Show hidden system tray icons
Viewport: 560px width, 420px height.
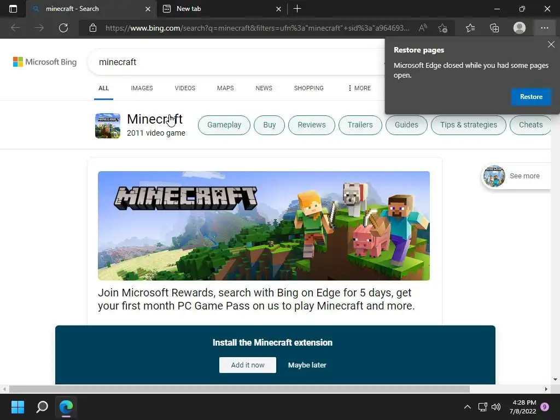pyautogui.click(x=467, y=407)
